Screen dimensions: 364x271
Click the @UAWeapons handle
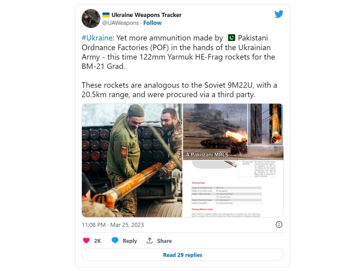pyautogui.click(x=120, y=23)
